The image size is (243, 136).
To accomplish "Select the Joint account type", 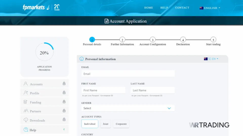I will point(106,124).
